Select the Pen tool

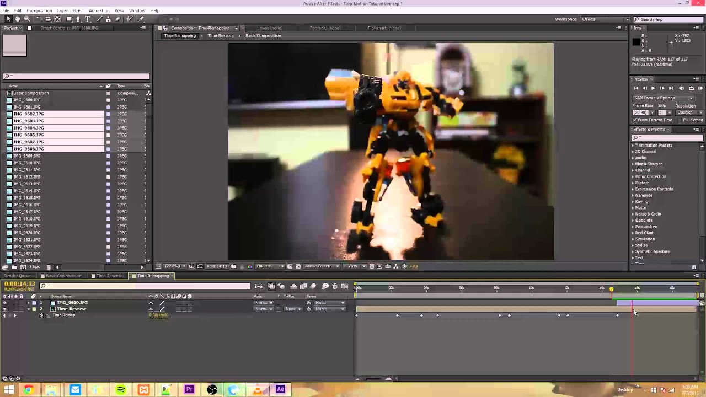[78, 19]
